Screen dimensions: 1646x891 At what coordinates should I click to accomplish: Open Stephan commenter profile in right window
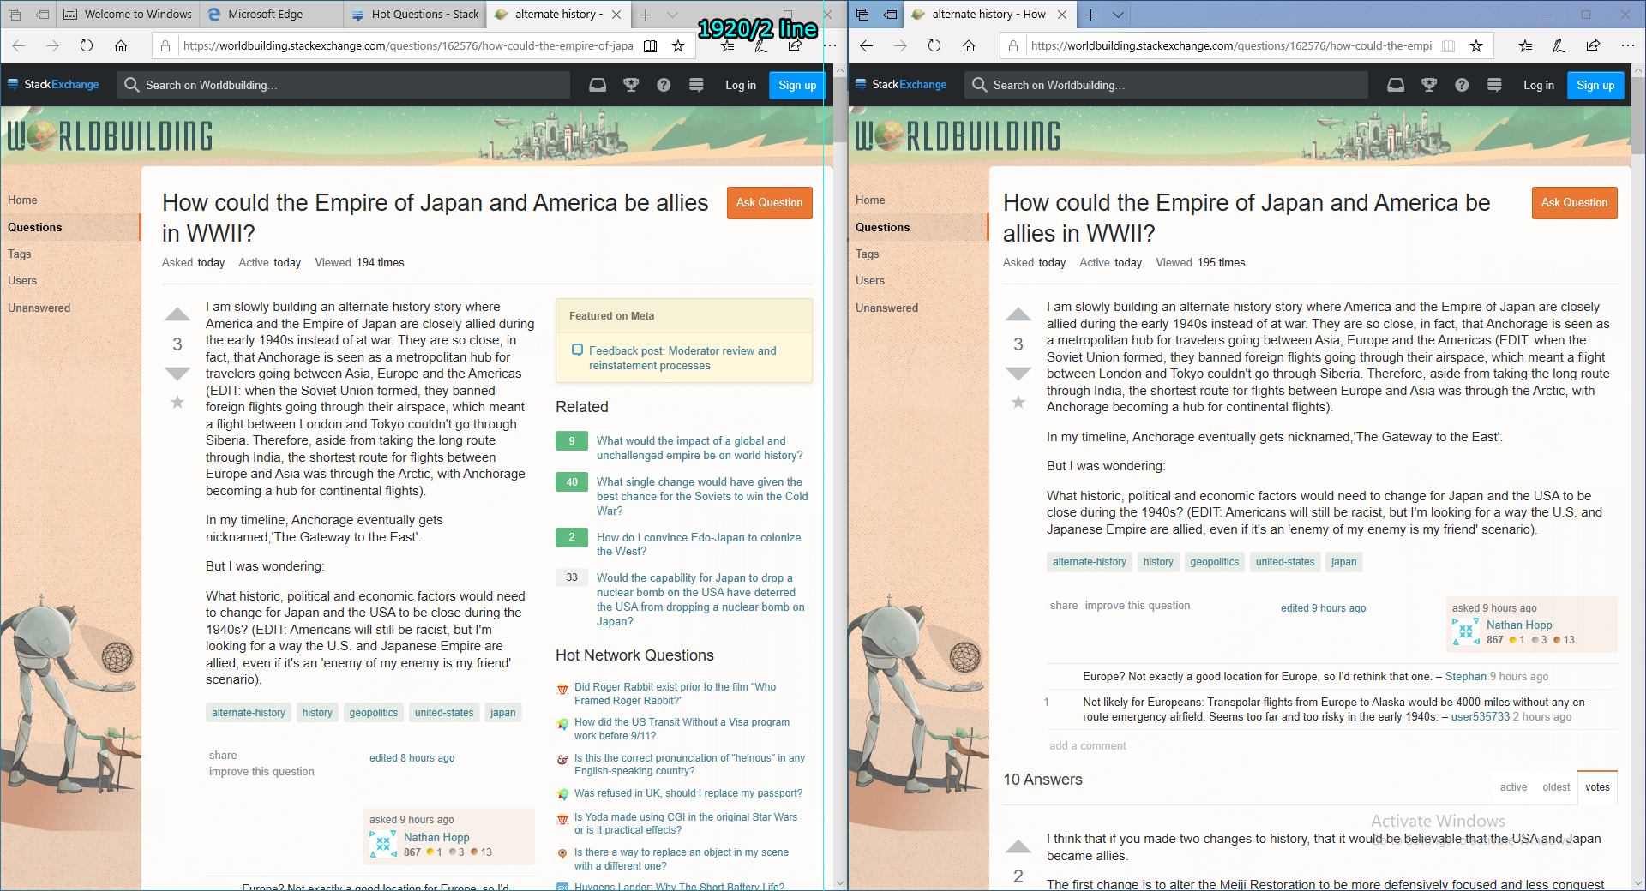[1465, 676]
